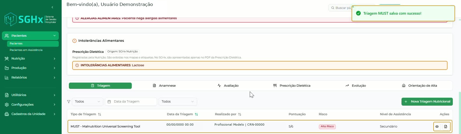Screen dimensions: 461x134
Task: Click the plus icon on Nova Triagem
Action: pyautogui.click(x=406, y=102)
